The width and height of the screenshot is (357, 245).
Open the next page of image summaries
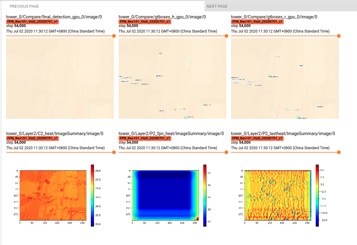click(218, 6)
